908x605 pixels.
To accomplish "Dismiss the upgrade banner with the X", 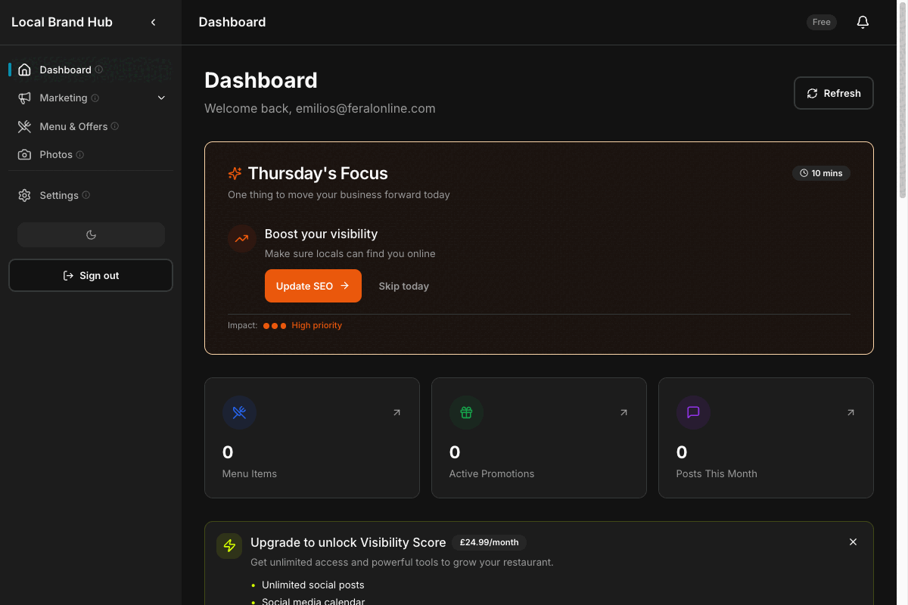I will point(853,541).
